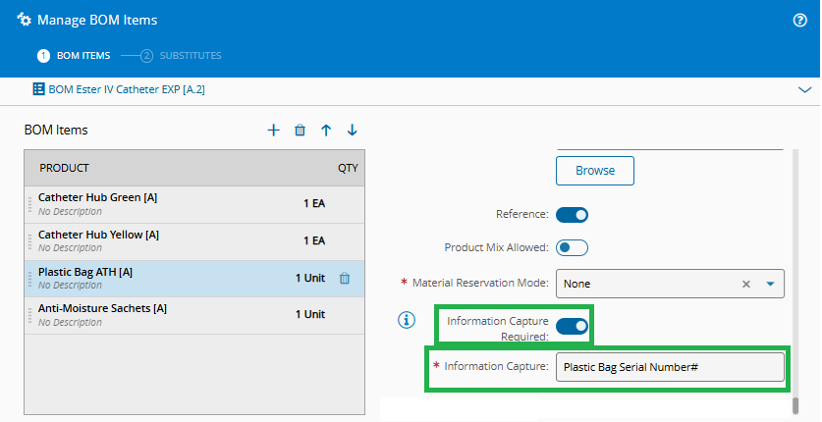The width and height of the screenshot is (822, 422).
Task: Click the QTY column header
Action: 348,168
